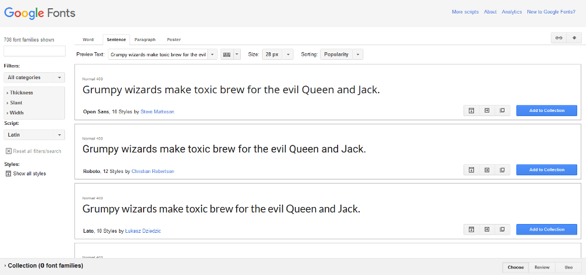The image size is (586, 275).
Task: Click the 708 font families shown text
Action: (29, 40)
